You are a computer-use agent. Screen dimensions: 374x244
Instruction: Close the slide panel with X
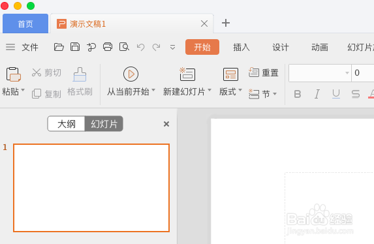(x=166, y=124)
